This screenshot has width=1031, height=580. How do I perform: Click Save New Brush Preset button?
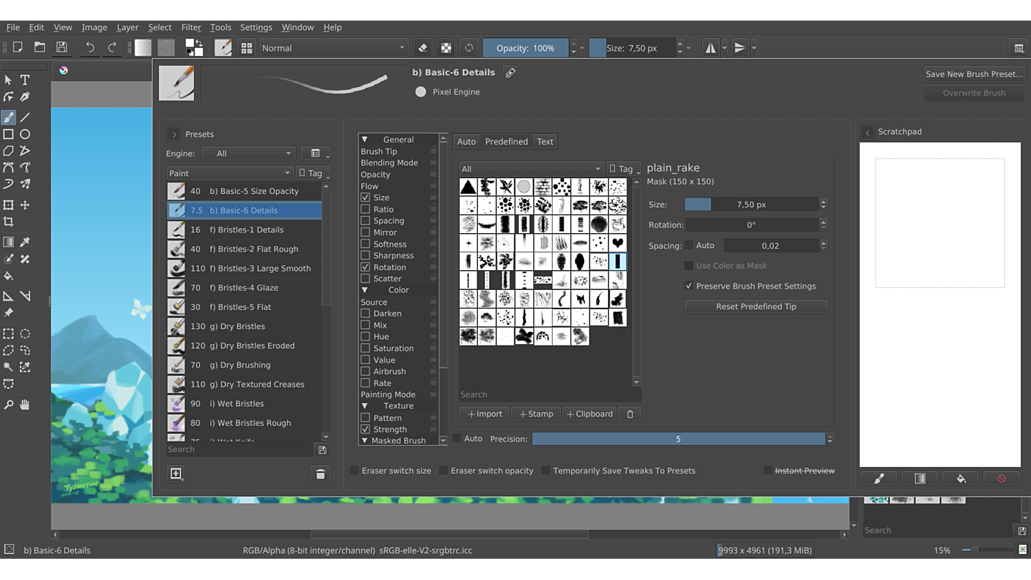coord(973,74)
